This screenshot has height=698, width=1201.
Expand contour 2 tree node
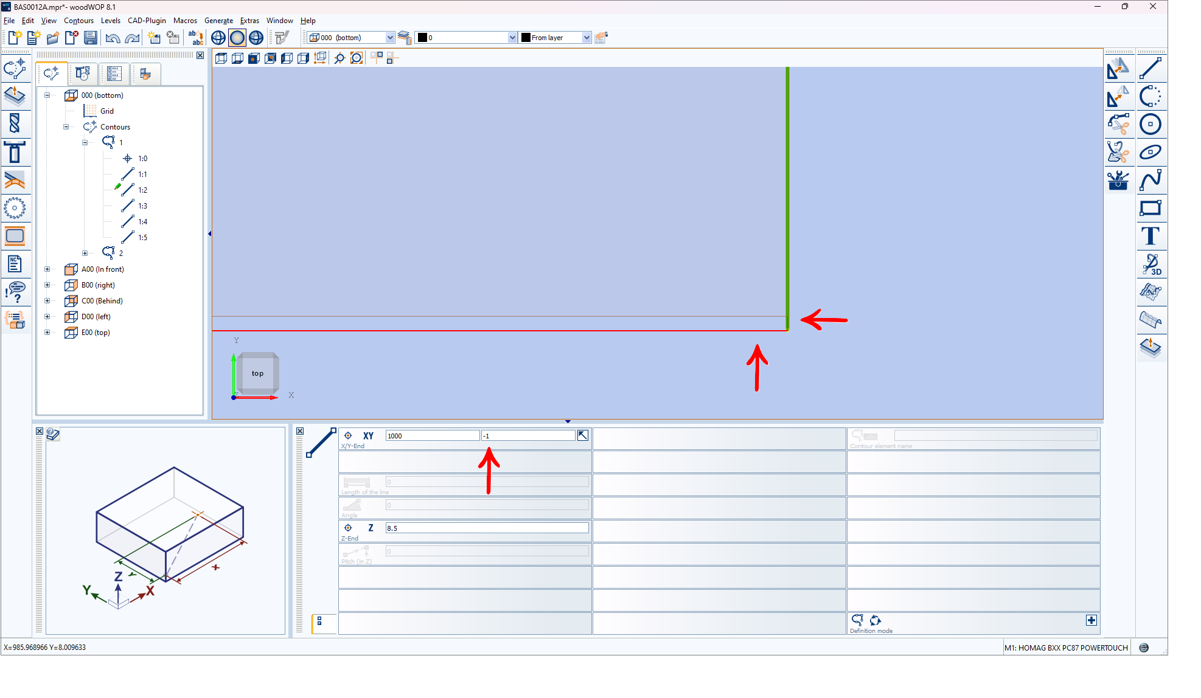85,254
